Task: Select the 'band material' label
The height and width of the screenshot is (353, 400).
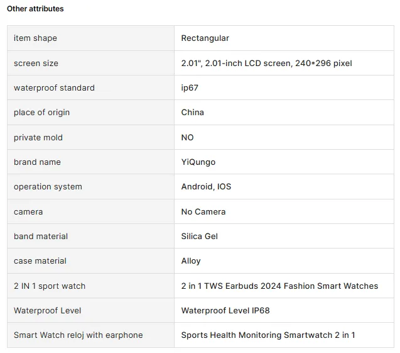Action: [41, 237]
